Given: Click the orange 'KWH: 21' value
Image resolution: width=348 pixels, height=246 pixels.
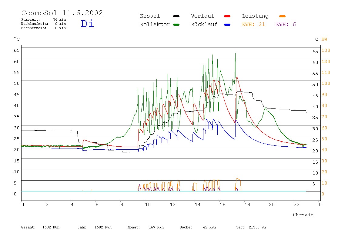Looking at the screenshot, I should pyautogui.click(x=253, y=25).
